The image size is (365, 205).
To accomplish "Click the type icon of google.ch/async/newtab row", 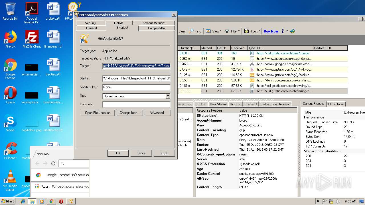I will point(252,64).
